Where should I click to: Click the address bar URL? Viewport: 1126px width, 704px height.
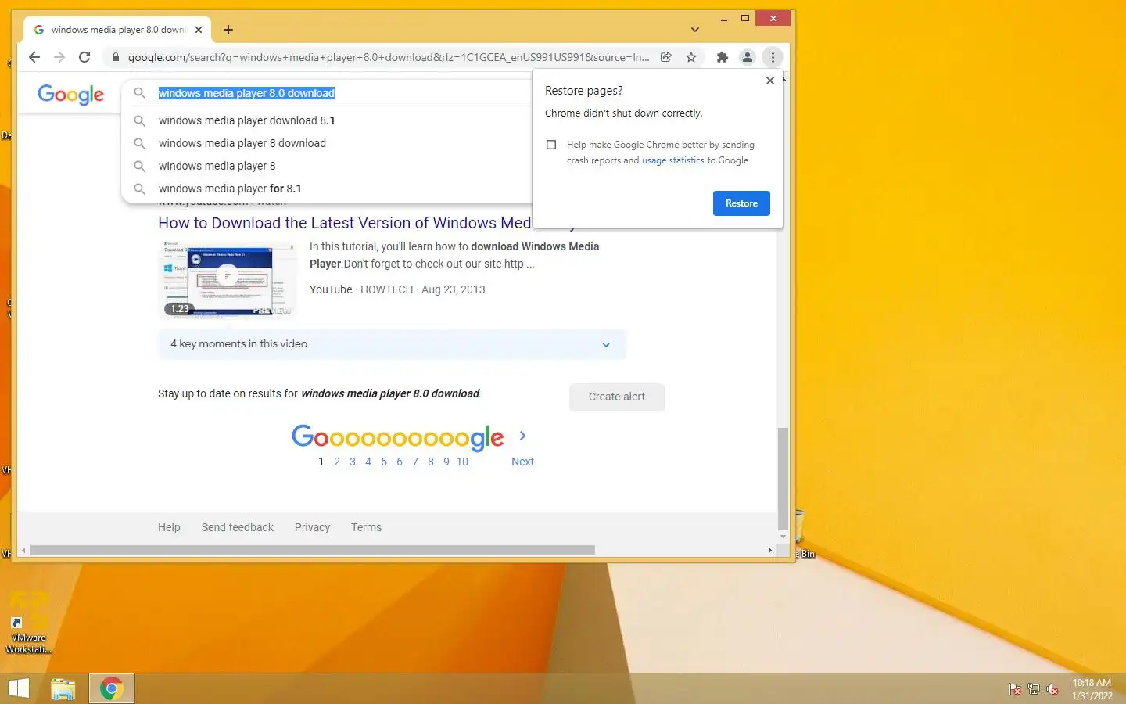pyautogui.click(x=389, y=57)
